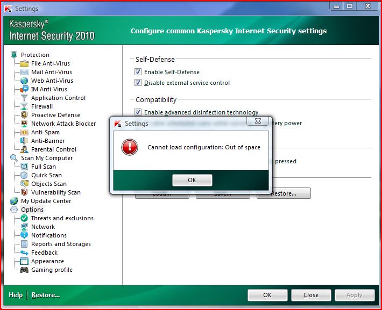Screen dimensions: 382x310
Task: Click the My Update Center globe icon
Action: point(14,201)
